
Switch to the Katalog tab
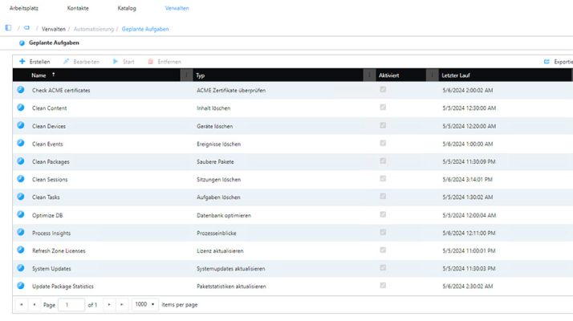[x=127, y=8]
